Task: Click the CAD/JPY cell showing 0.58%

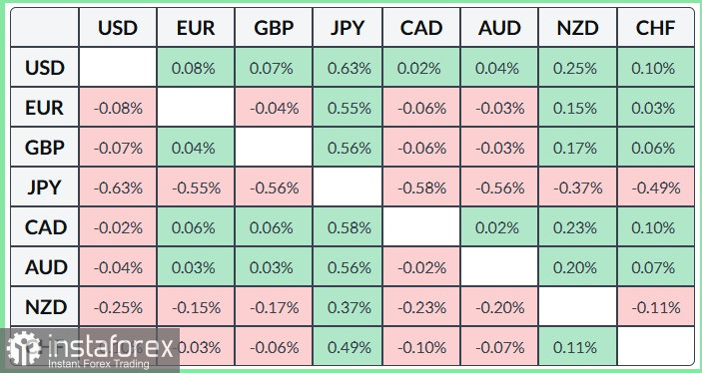Action: pos(348,227)
